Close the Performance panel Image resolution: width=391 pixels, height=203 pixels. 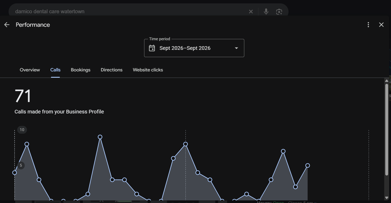(381, 25)
